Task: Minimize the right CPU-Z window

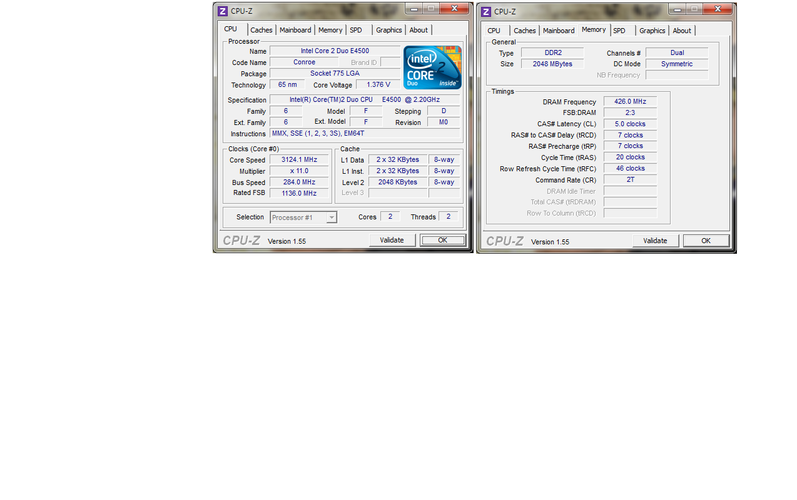Action: [678, 9]
